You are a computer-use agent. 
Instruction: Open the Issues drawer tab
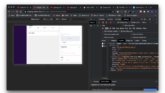pyautogui.click(x=114, y=82)
